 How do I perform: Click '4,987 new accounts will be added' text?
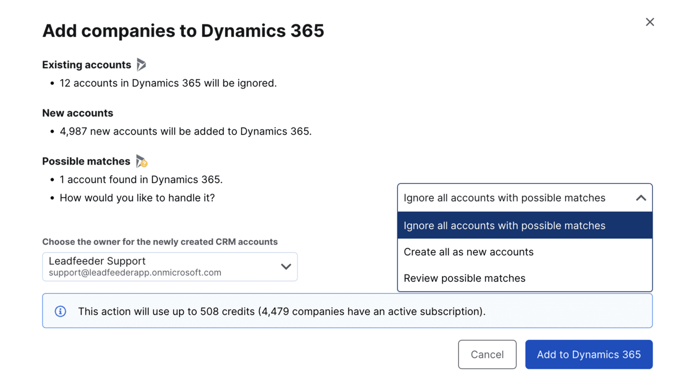pos(186,131)
